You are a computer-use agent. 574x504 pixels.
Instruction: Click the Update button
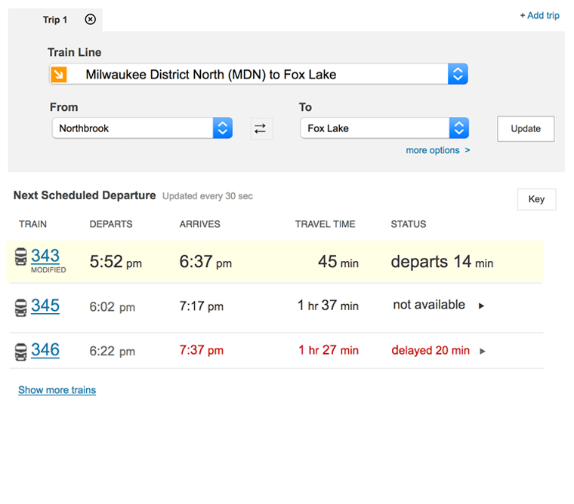(x=526, y=129)
